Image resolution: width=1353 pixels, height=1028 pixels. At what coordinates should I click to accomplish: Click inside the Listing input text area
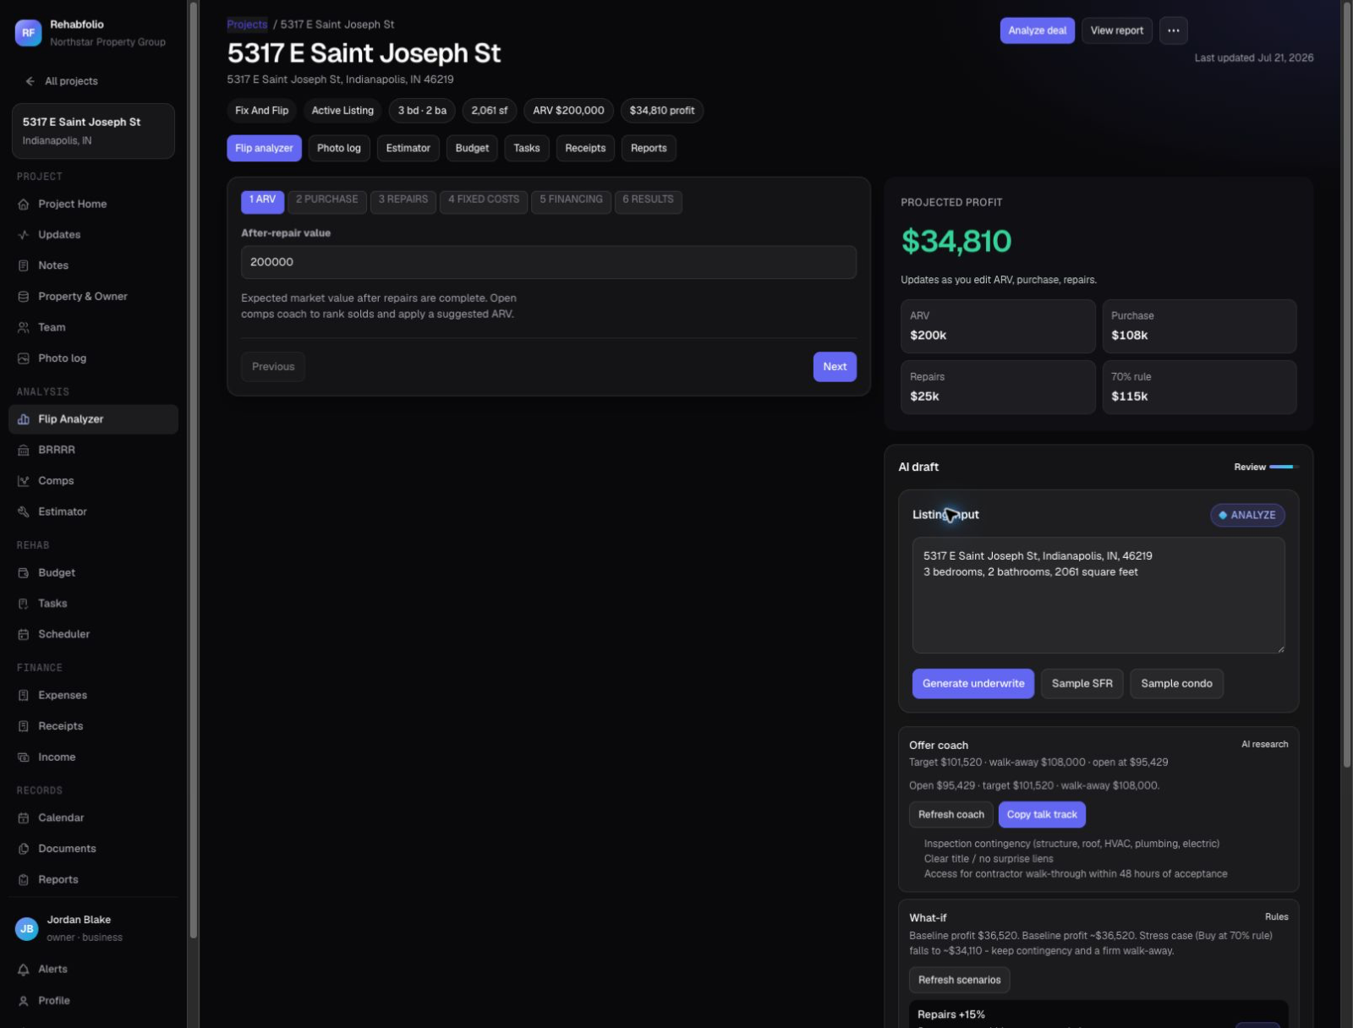point(1098,595)
